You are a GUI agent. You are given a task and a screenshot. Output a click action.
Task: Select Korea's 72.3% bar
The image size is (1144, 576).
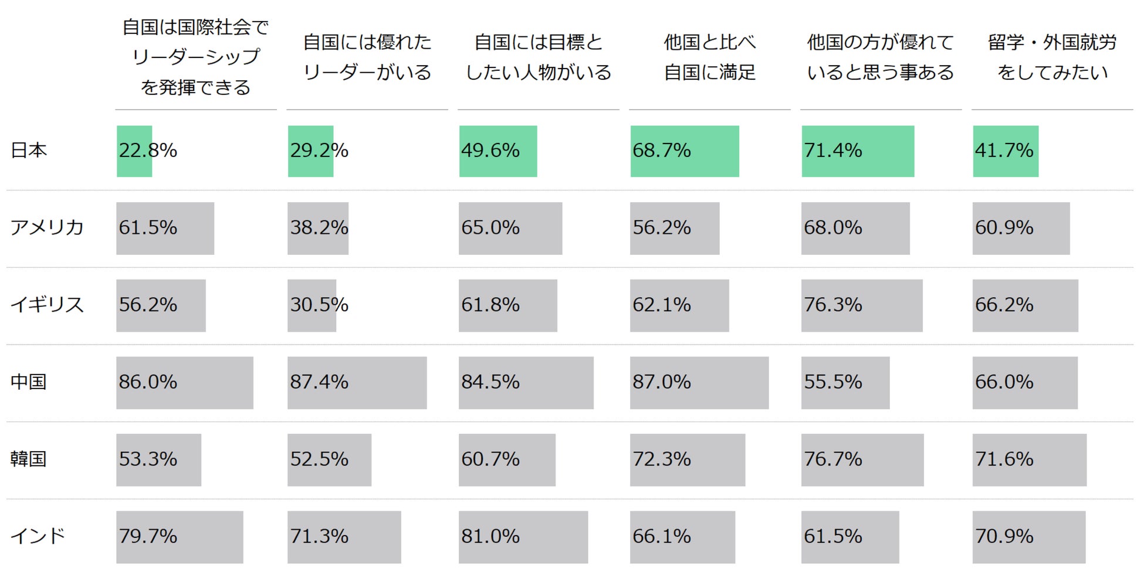(x=688, y=460)
